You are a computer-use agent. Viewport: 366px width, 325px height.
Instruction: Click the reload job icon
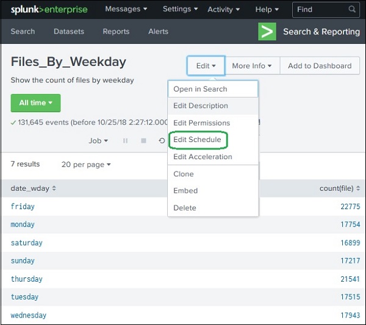click(162, 141)
